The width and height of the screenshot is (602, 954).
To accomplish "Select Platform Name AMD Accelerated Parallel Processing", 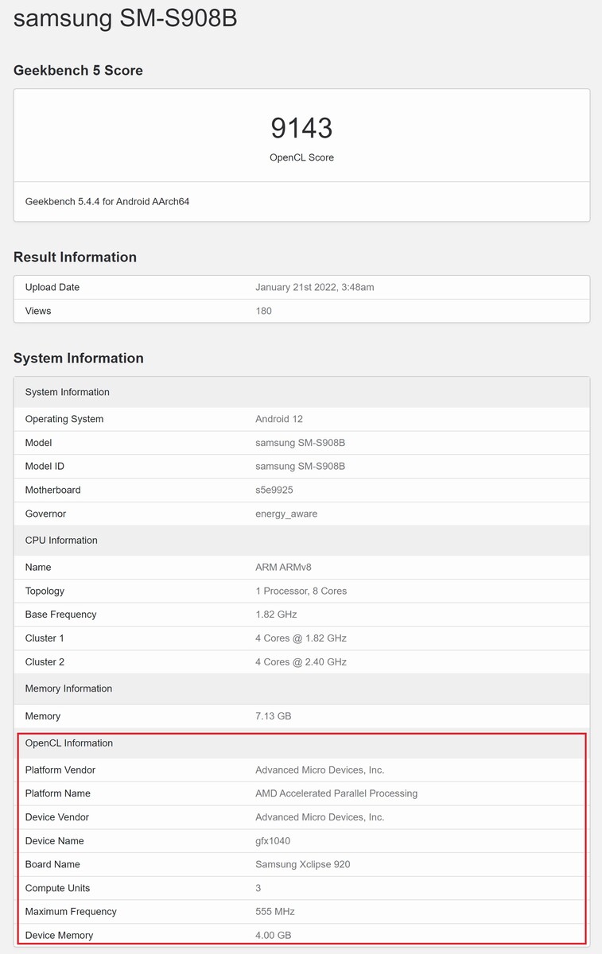I will pos(336,793).
